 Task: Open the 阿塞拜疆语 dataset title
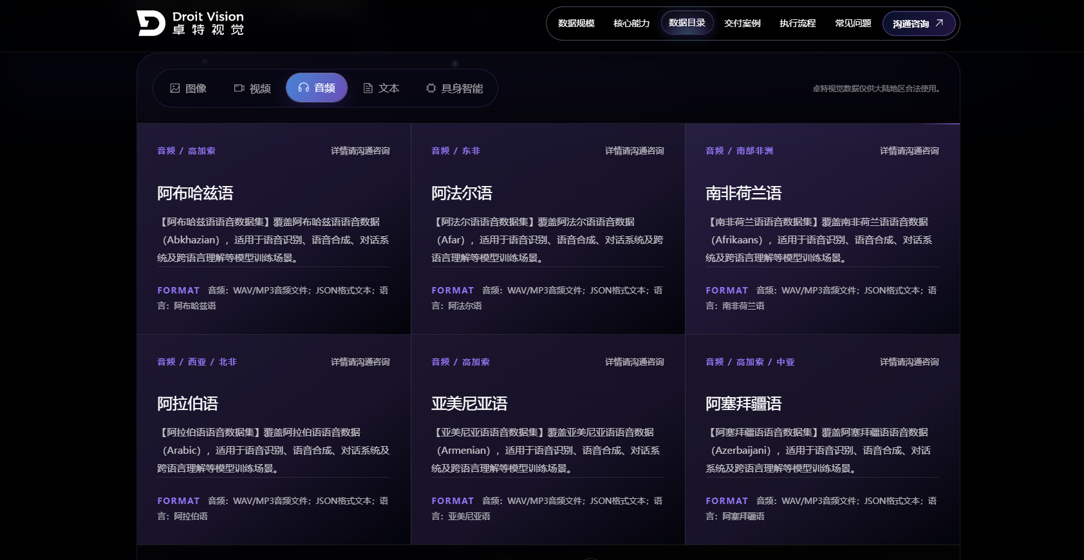tap(743, 404)
